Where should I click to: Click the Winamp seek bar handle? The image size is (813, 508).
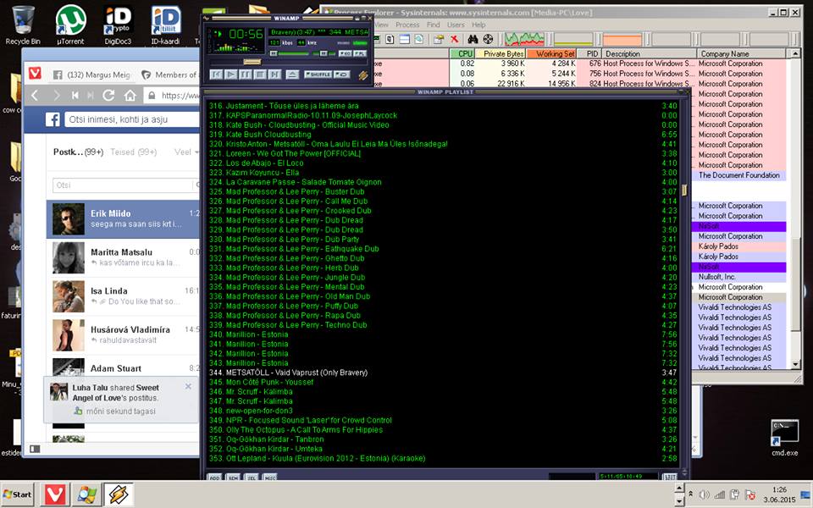[x=252, y=62]
